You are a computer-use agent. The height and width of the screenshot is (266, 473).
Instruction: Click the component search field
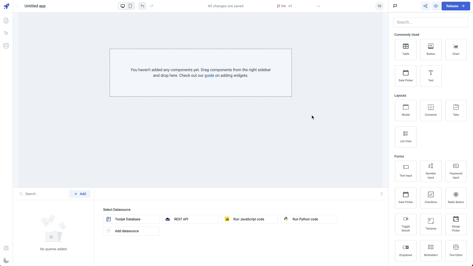pyautogui.click(x=431, y=22)
